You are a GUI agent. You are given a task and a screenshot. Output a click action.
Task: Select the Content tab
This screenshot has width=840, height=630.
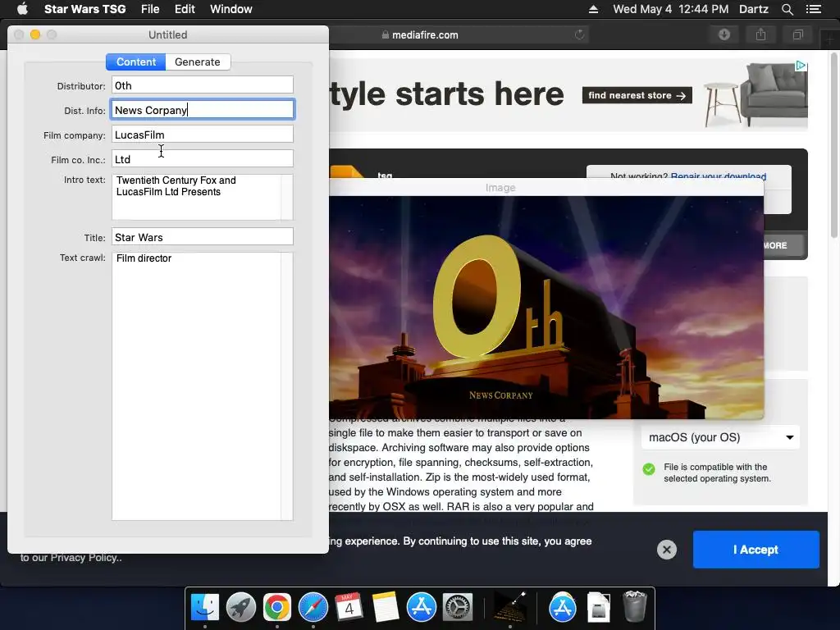136,62
